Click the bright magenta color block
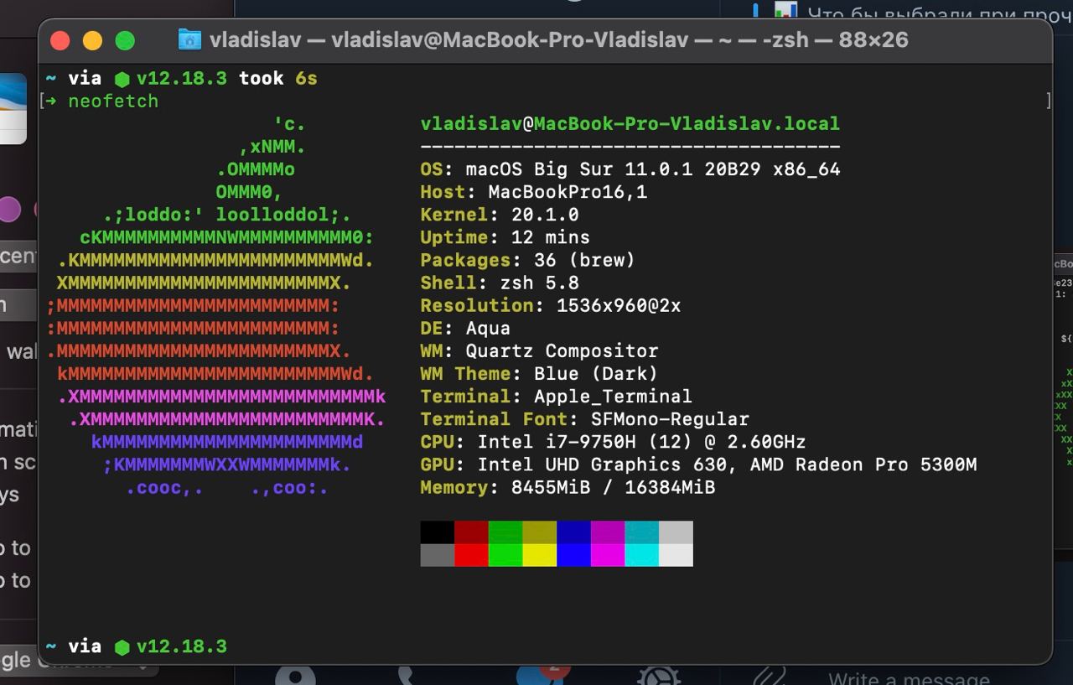The height and width of the screenshot is (685, 1073). point(608,555)
